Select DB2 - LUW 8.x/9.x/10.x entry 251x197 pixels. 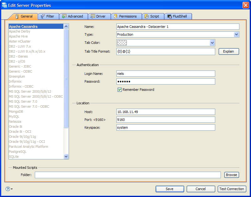(36, 51)
